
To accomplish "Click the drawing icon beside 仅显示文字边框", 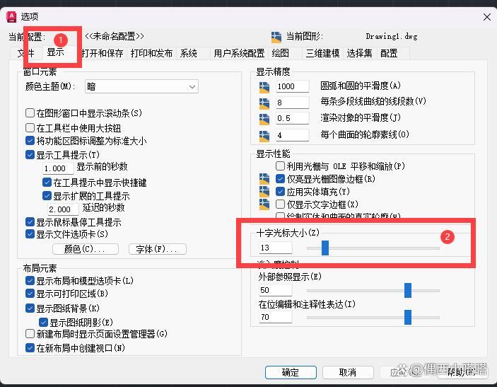I will click(x=264, y=204).
